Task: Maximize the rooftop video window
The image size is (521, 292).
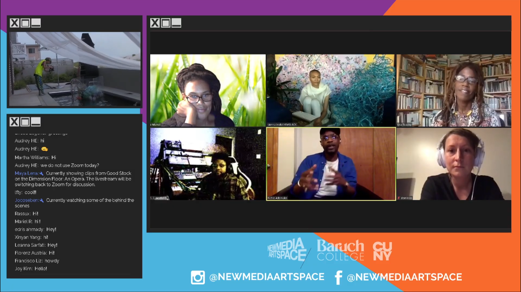Action: [x=25, y=23]
